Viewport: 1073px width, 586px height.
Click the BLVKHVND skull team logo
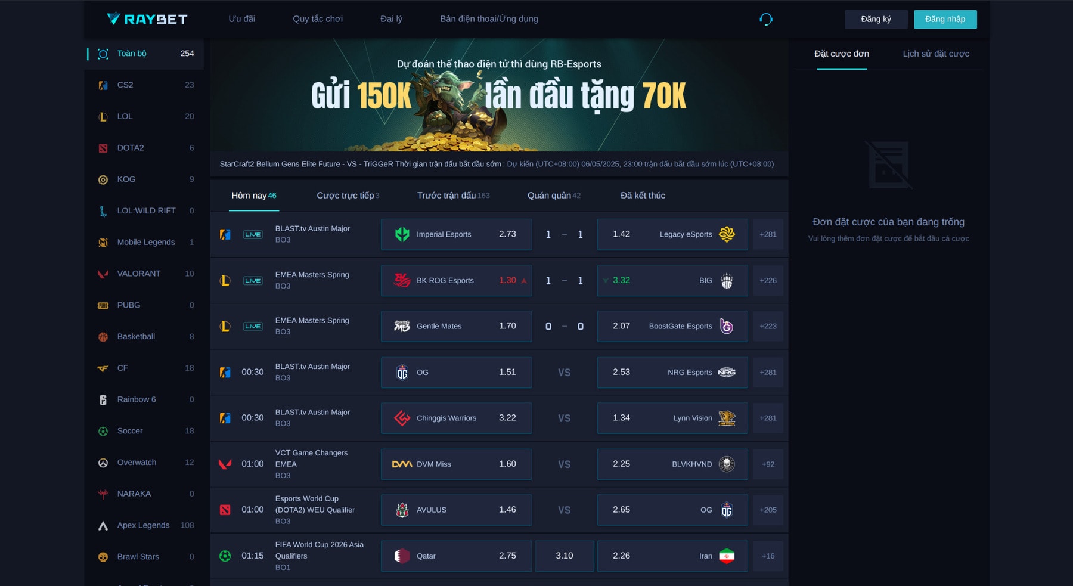(x=727, y=464)
